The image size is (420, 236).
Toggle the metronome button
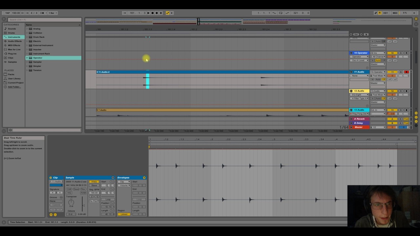click(42, 13)
